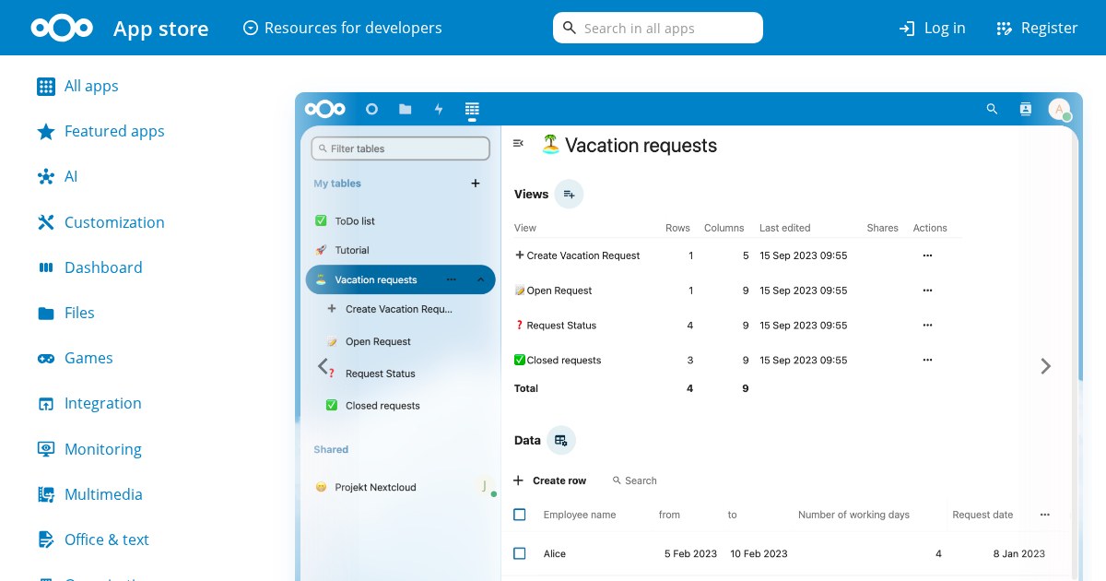Focus the Search in all apps field

[x=658, y=28]
